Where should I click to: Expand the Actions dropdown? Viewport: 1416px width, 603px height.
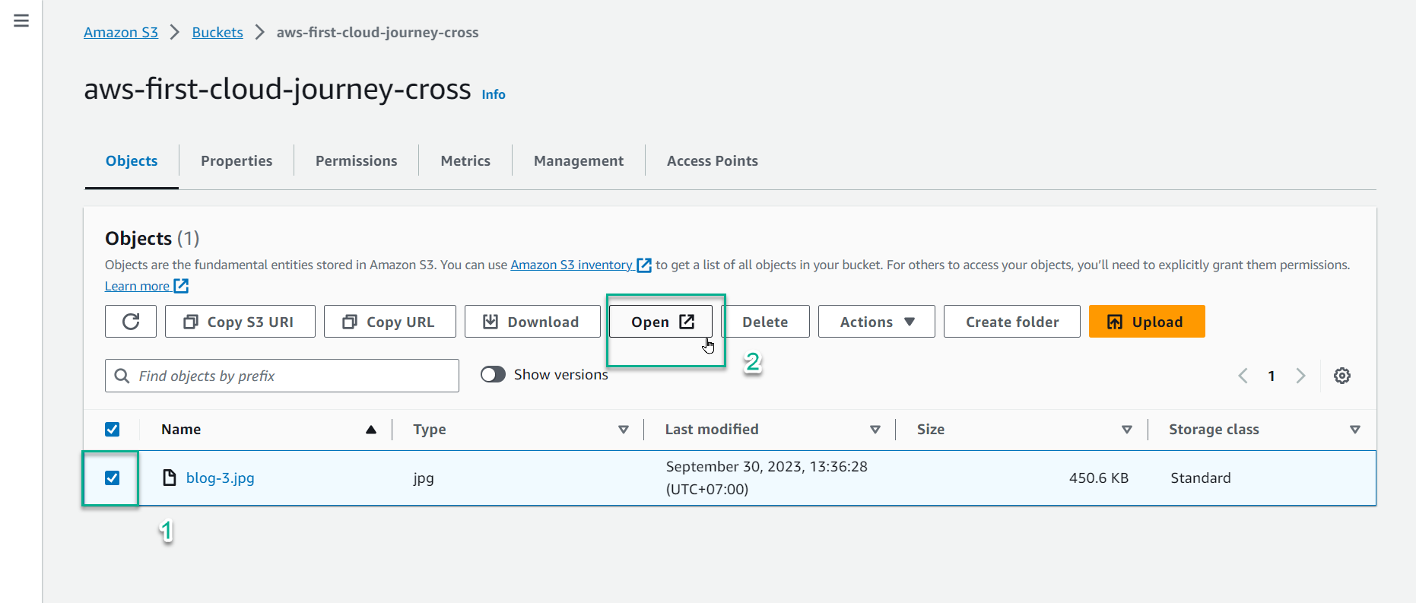pos(877,322)
